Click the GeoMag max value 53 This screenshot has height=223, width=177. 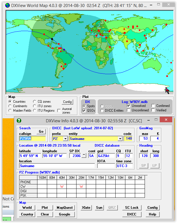click(x=144, y=139)
